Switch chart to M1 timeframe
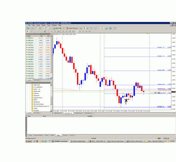The width and height of the screenshot is (176, 162). (x=63, y=32)
